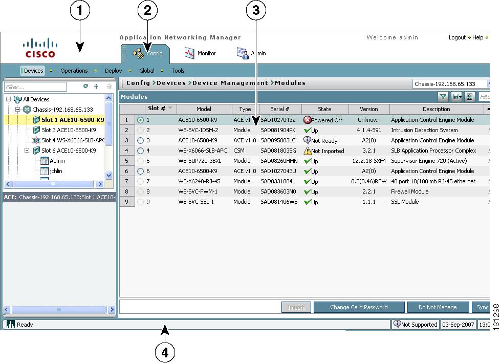Click the lower left pane horizontal scrollbar
The height and width of the screenshot is (363, 501).
tap(59, 309)
